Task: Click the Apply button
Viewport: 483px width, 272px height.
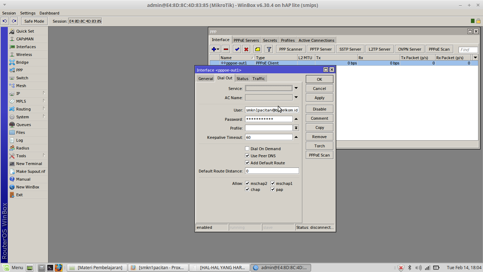Action: click(320, 98)
